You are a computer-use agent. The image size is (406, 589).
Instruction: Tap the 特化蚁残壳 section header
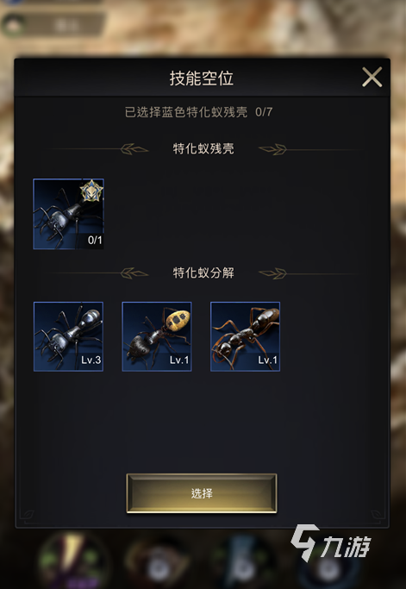pos(203,148)
